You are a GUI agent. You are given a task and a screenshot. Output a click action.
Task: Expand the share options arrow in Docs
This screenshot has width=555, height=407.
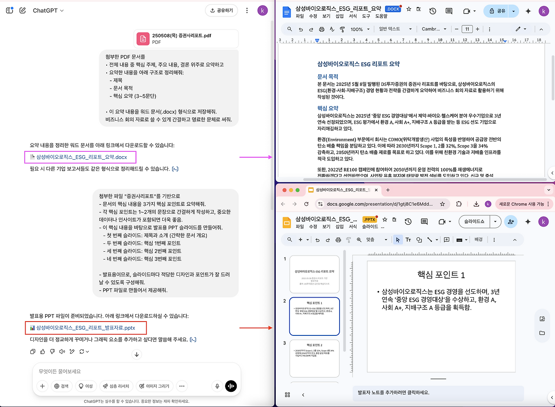[514, 11]
